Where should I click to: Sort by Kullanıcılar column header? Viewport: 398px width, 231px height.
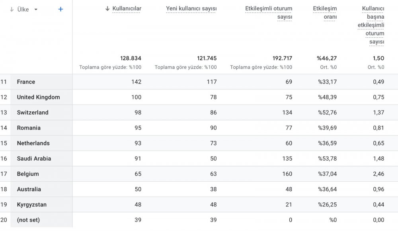[127, 9]
